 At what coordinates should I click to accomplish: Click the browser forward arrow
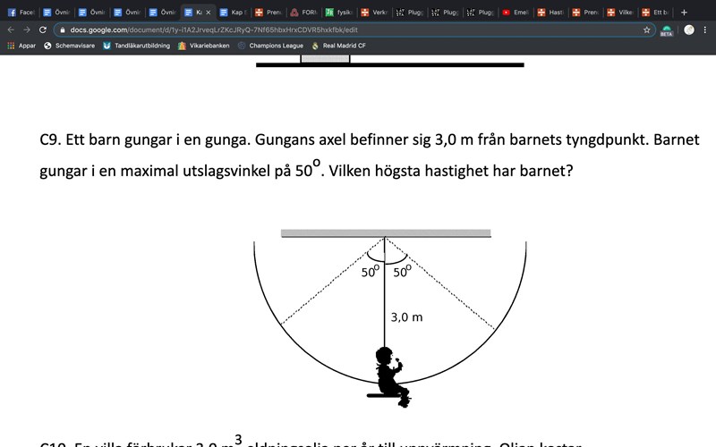point(27,30)
